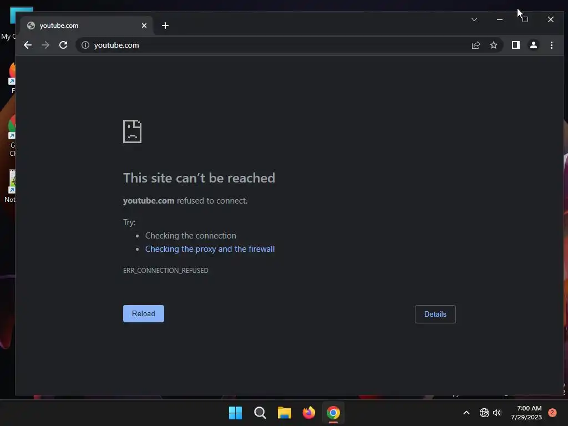The height and width of the screenshot is (426, 568).
Task: Open the side panel icon
Action: pos(515,45)
